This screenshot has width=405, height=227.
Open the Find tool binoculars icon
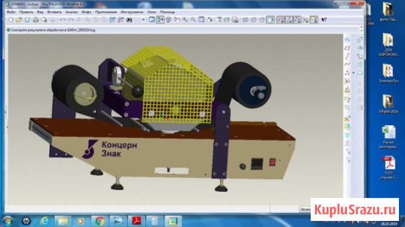tap(129, 20)
